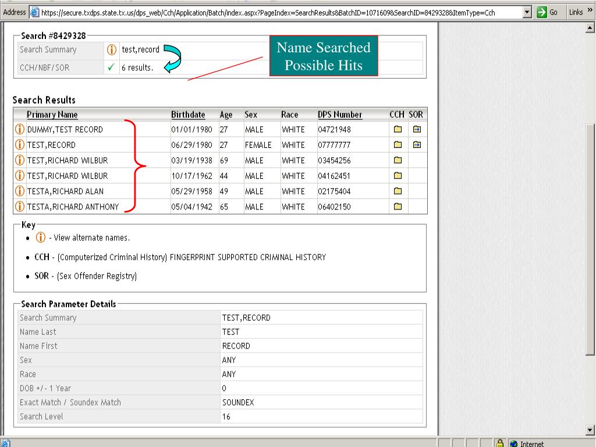Viewport: 596px width, 447px height.
Task: Click the address URL field
Action: point(281,12)
